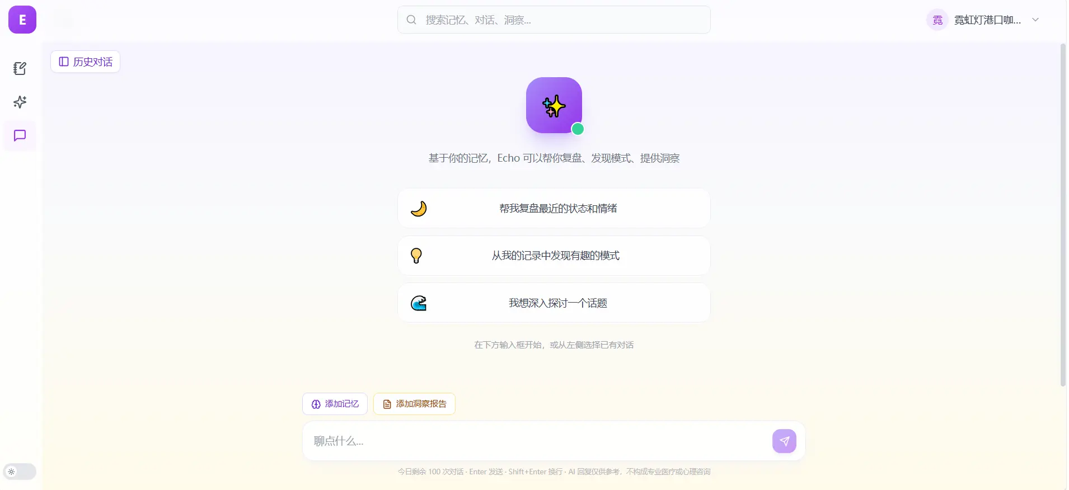
Task: Choose 从我的记录中发现有趣的模式 suggestion
Action: tap(554, 256)
